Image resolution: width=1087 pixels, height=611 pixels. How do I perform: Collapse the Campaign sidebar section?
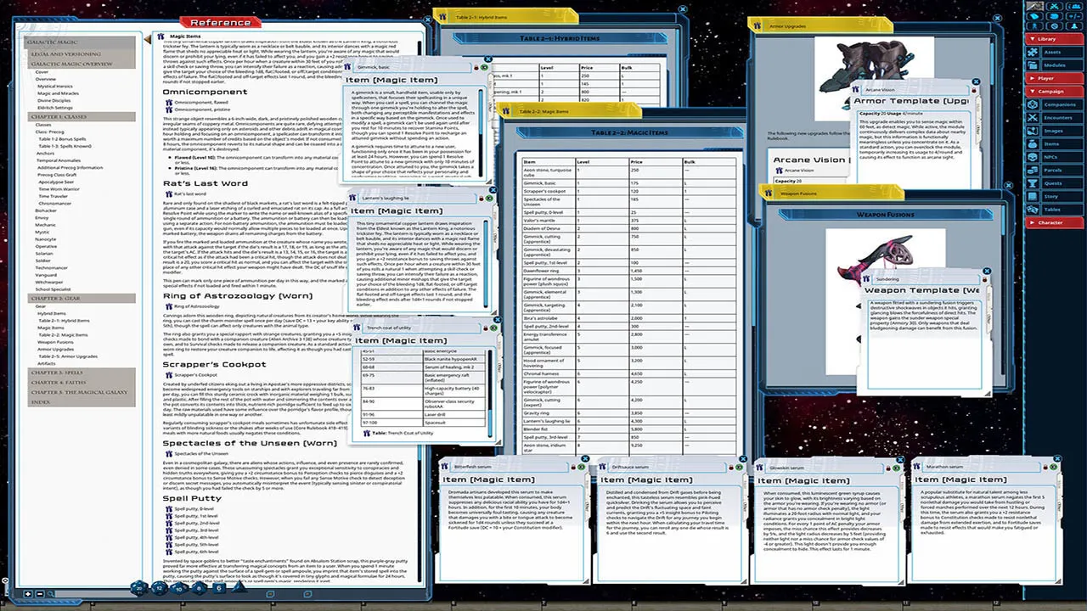click(x=1053, y=92)
